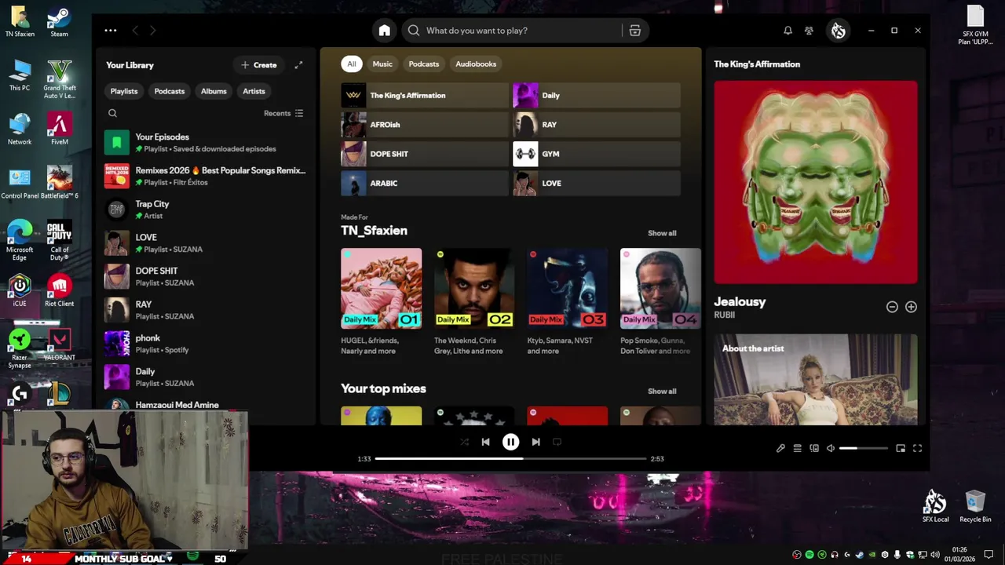Open Daily Mix 04 Pop Smoke card

tap(660, 302)
